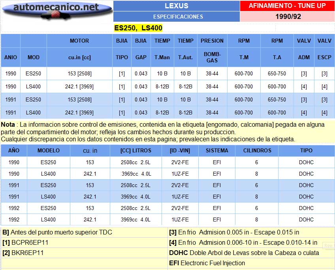Click the EFI Electronic Fuel Injection definition
This screenshot has height=270, width=335.
click(x=207, y=263)
